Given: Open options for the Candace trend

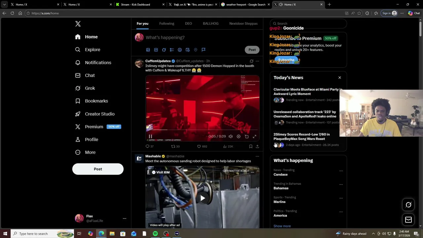Looking at the screenshot, I should point(341,171).
